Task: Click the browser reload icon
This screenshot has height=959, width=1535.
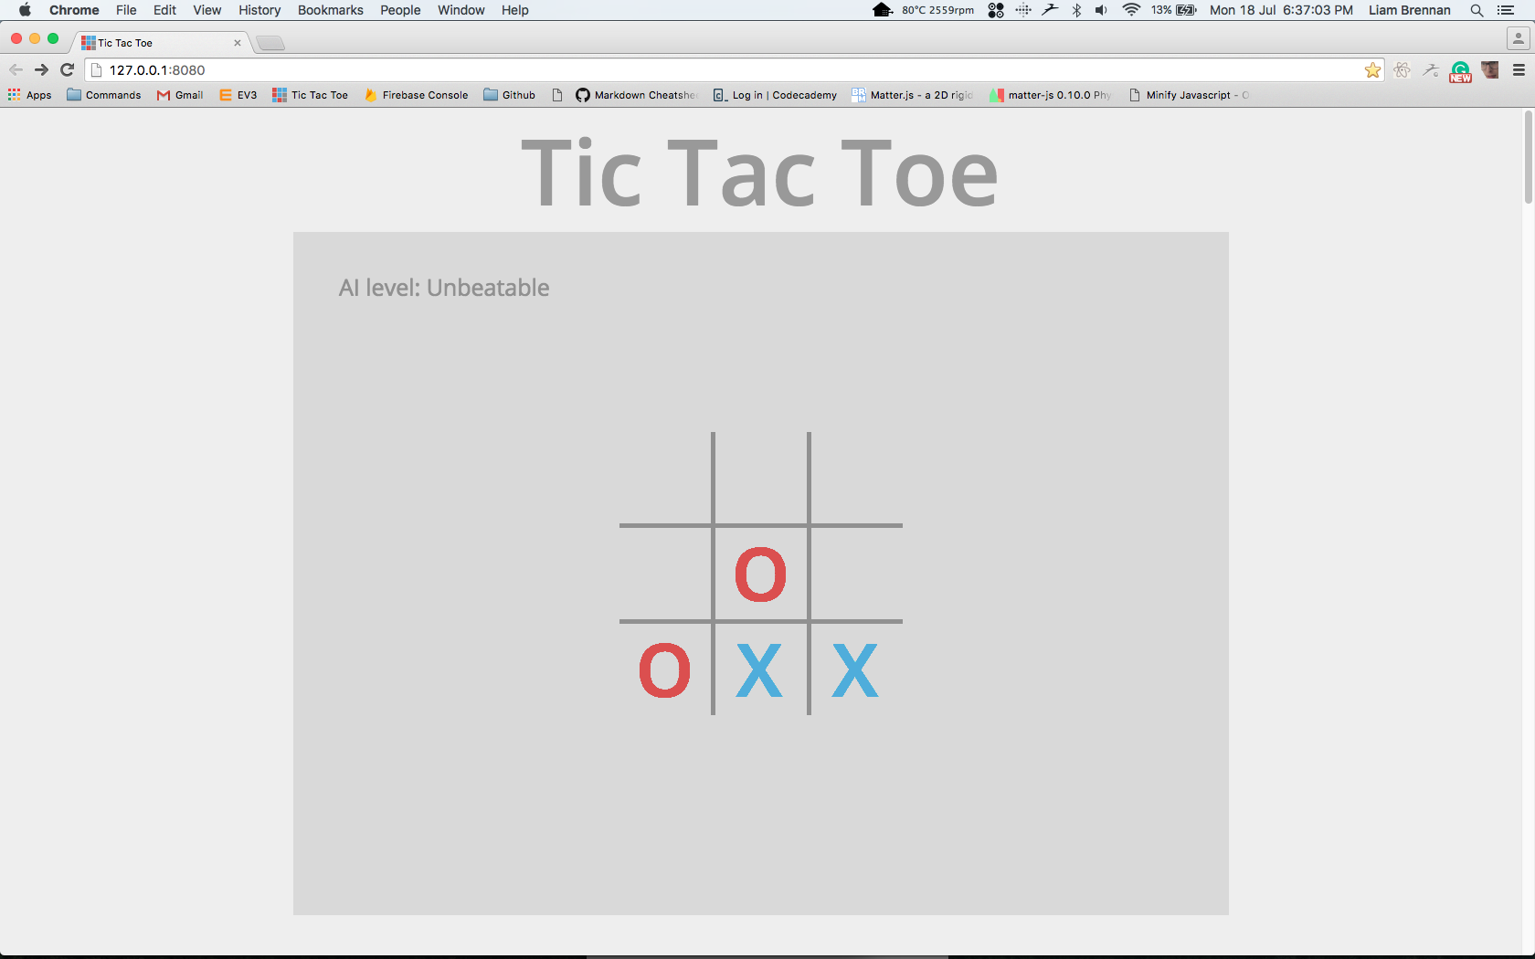Action: 67,70
